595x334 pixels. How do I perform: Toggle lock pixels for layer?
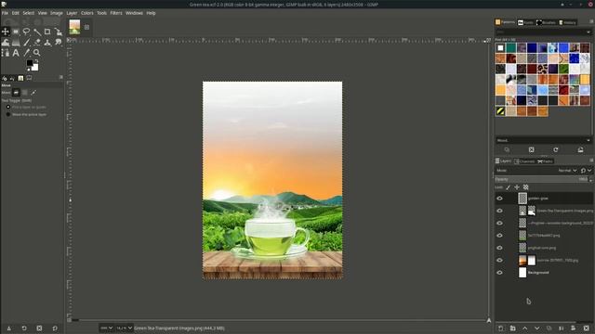509,187
